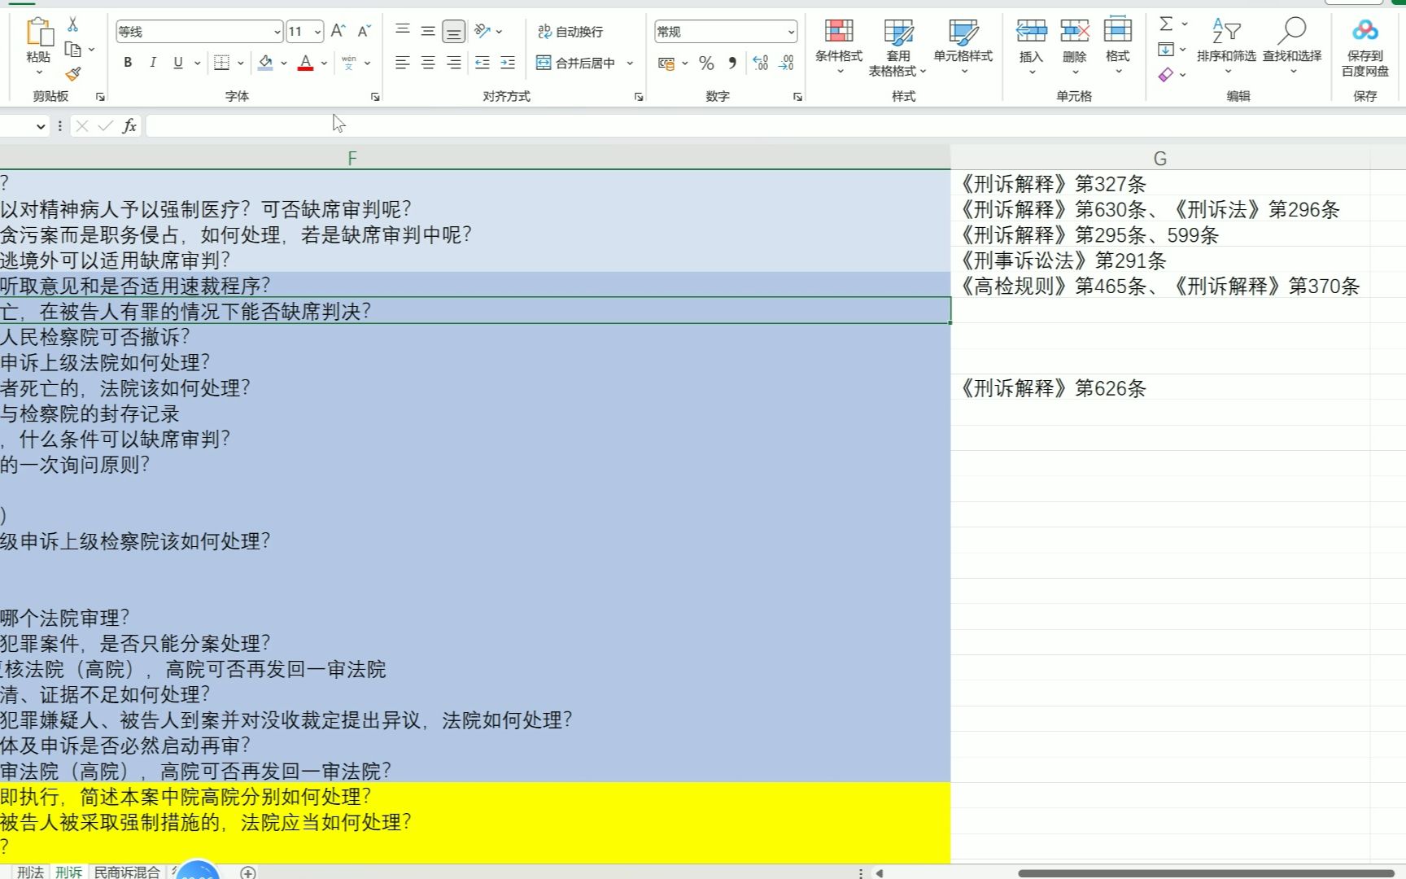Viewport: 1406px width, 879px height.
Task: Click the insert function fx icon
Action: [x=129, y=126]
